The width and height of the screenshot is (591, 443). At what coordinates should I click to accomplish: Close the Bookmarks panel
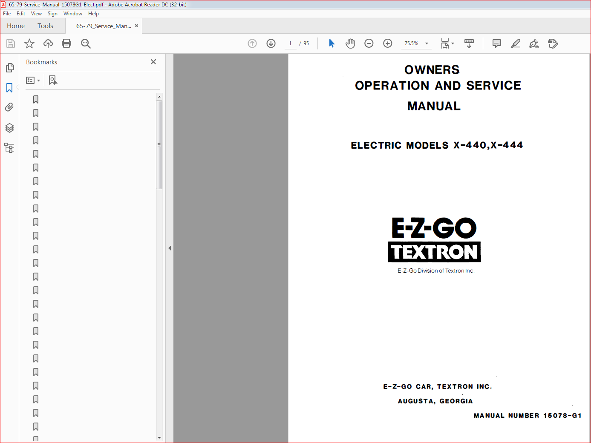coord(153,62)
